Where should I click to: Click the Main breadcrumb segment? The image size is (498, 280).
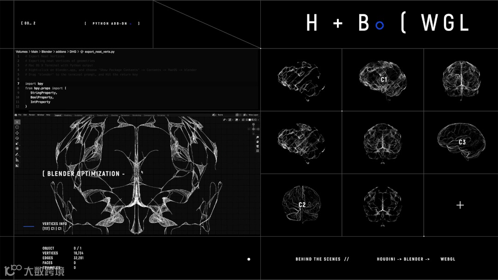[x=34, y=51]
